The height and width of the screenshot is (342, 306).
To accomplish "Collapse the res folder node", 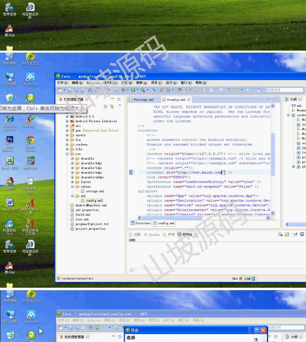I will (x=67, y=154).
